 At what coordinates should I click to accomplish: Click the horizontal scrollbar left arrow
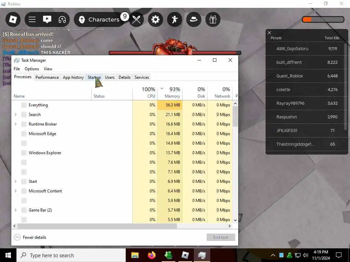[14, 226]
